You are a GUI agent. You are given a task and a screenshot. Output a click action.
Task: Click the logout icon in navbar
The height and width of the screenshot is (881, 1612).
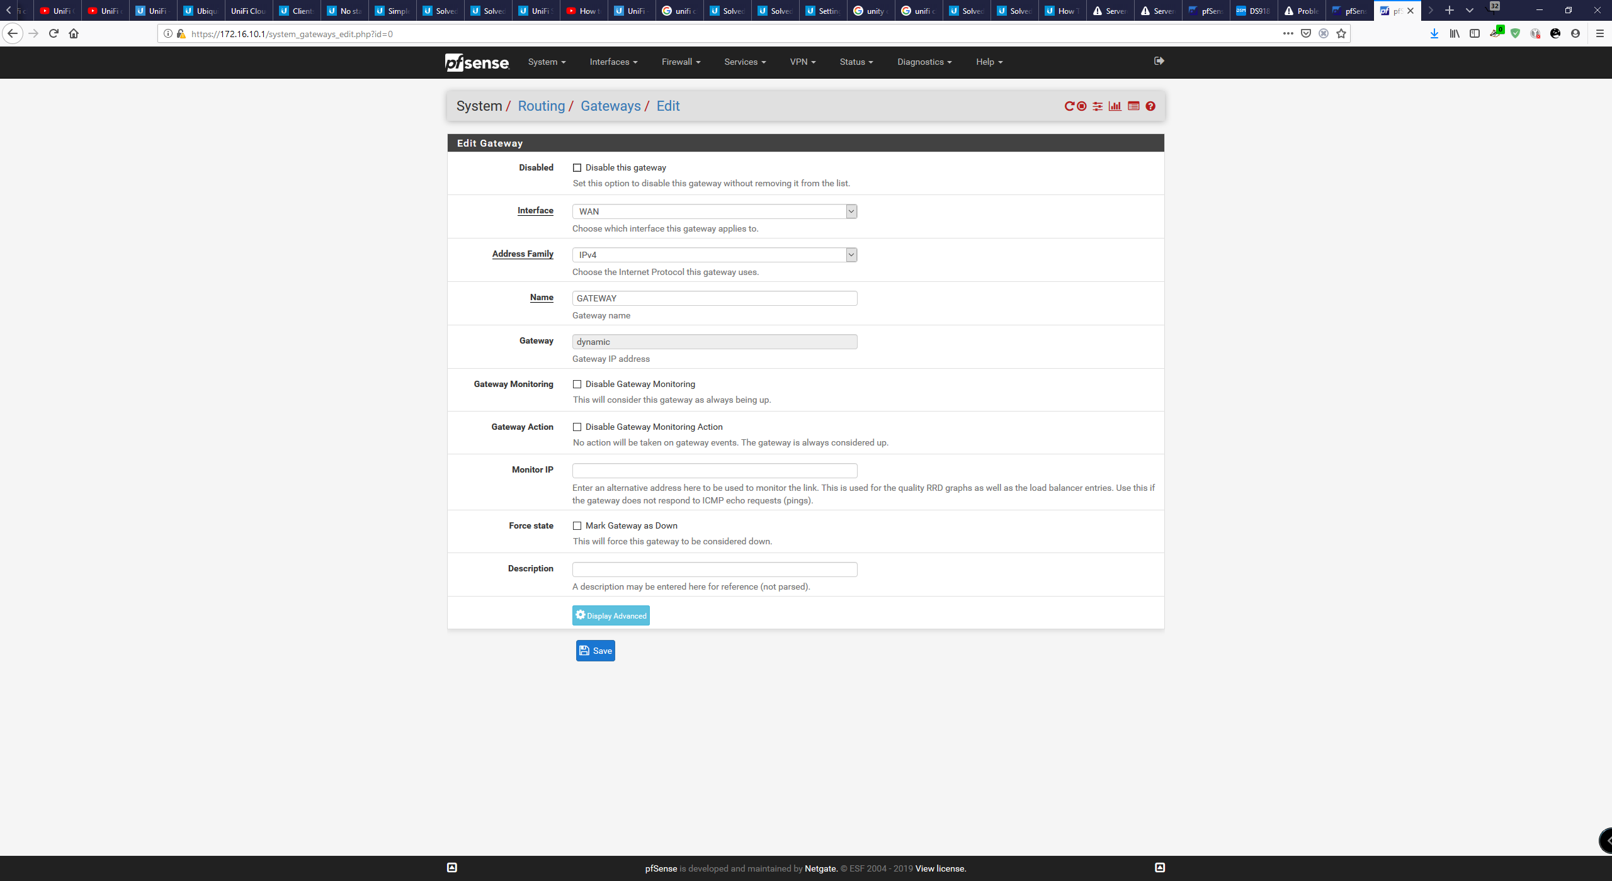point(1159,61)
